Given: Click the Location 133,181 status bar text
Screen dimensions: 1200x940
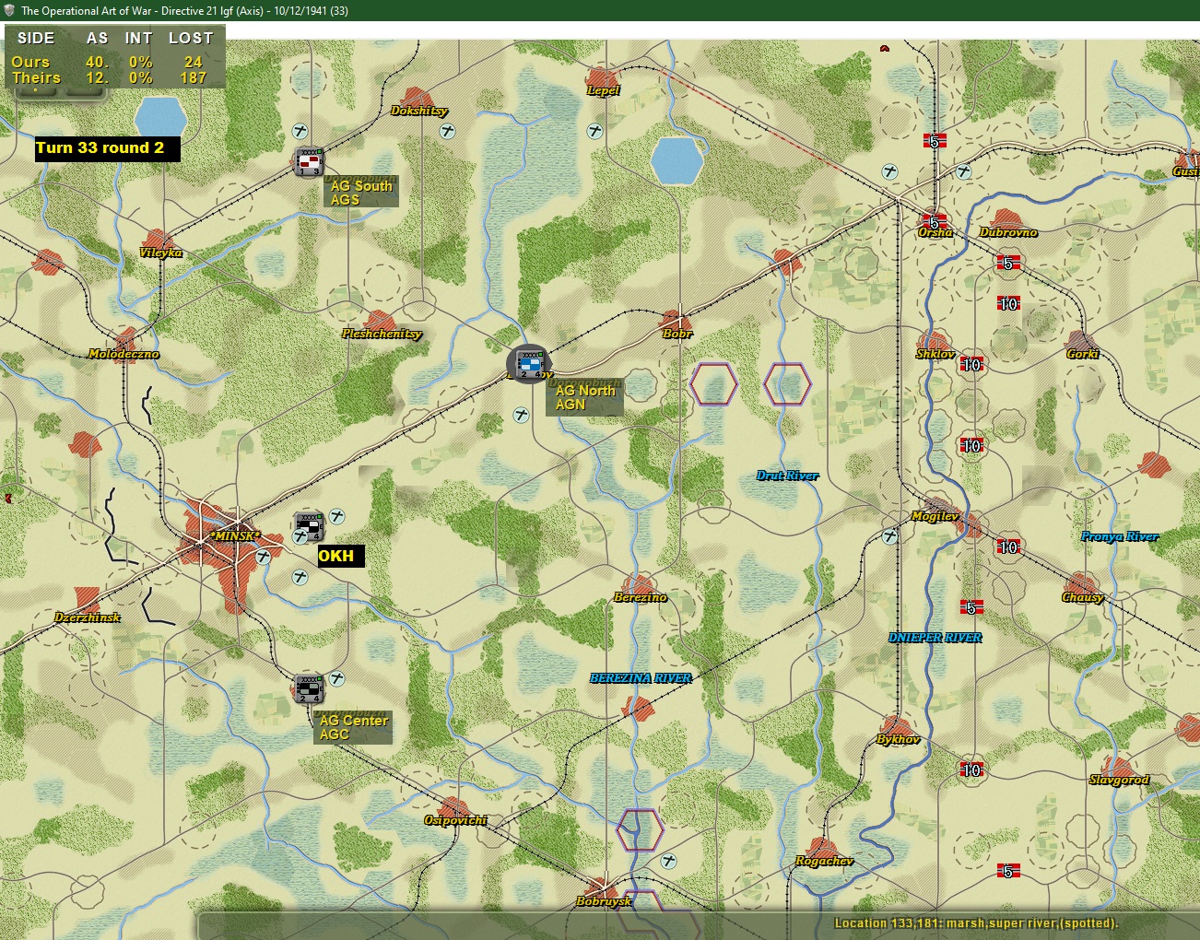Looking at the screenshot, I should pos(976,923).
